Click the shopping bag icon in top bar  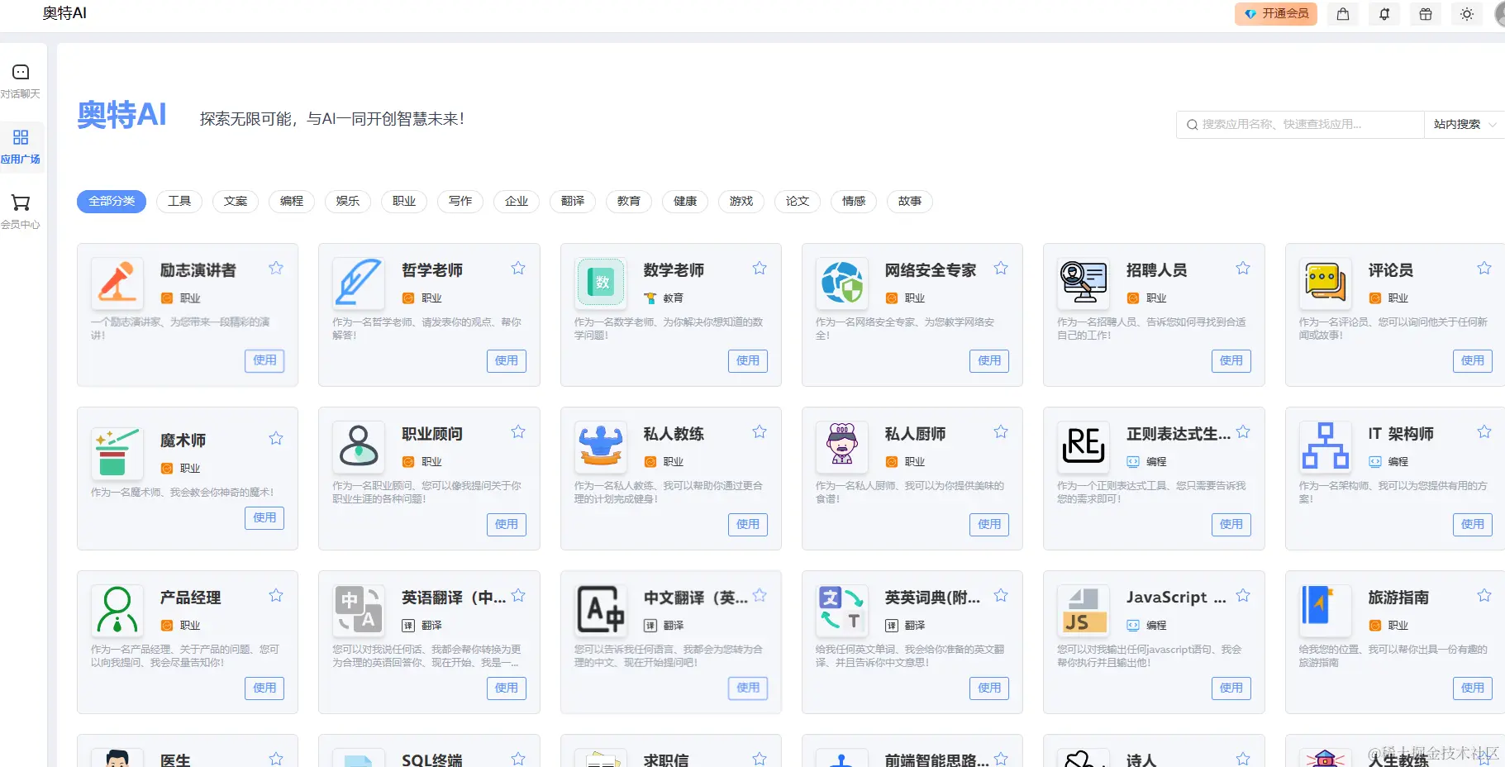pyautogui.click(x=1343, y=14)
